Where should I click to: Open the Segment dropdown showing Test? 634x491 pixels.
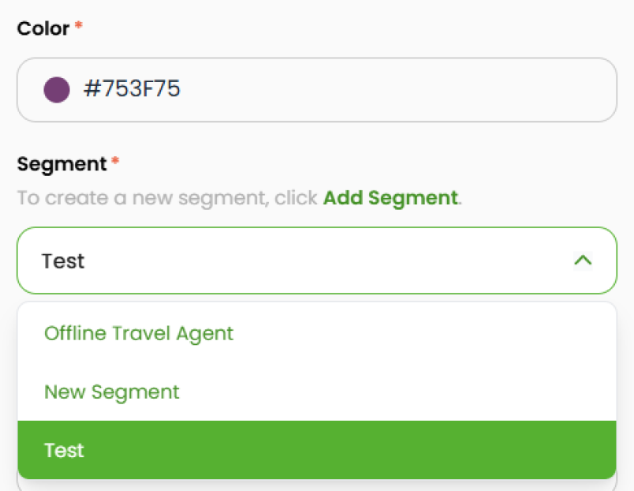[315, 260]
